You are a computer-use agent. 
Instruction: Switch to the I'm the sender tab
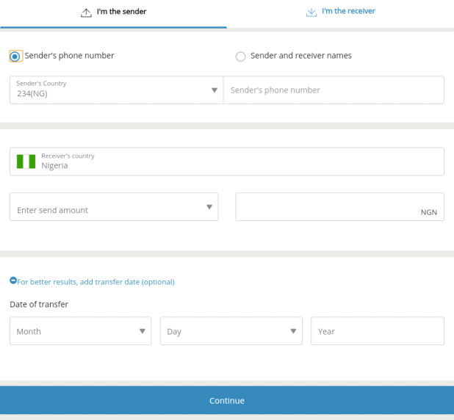point(113,14)
